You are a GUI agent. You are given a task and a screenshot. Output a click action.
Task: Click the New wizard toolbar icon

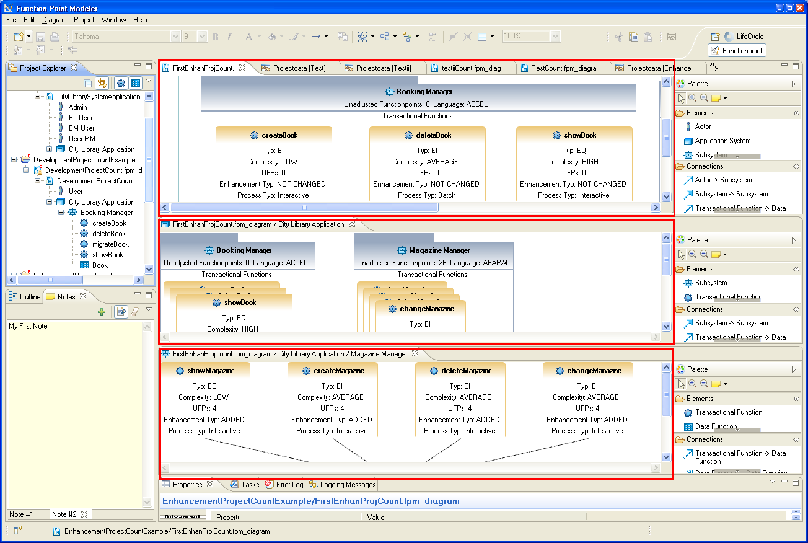[x=19, y=37]
